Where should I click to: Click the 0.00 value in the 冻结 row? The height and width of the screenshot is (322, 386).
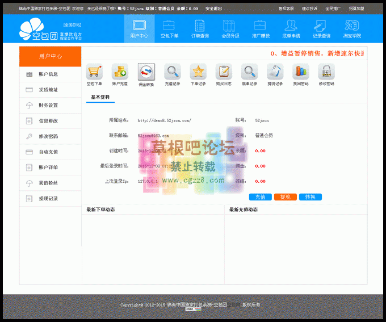pyautogui.click(x=260, y=181)
